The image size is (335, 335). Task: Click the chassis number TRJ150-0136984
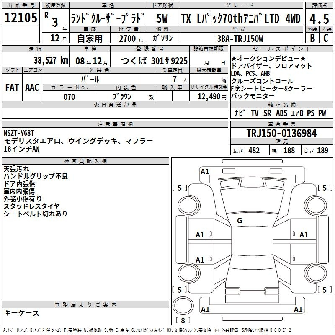pyautogui.click(x=281, y=133)
